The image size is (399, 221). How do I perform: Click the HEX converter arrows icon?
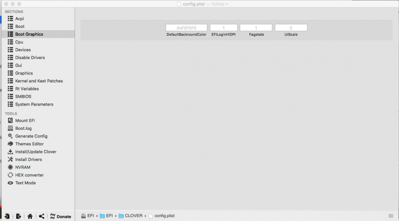[x=10, y=175]
